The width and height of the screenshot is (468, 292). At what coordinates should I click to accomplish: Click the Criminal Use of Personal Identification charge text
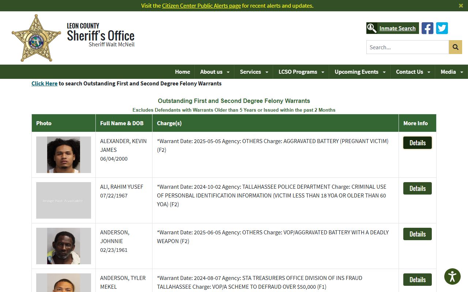[x=272, y=195]
